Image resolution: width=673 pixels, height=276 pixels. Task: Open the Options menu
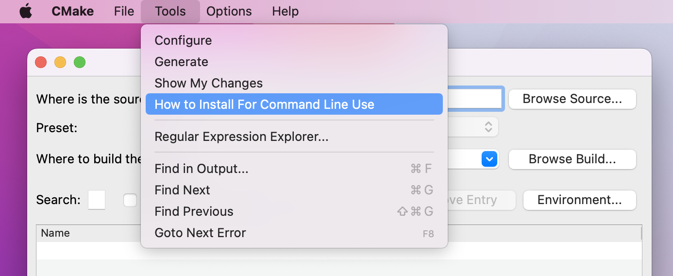[229, 11]
